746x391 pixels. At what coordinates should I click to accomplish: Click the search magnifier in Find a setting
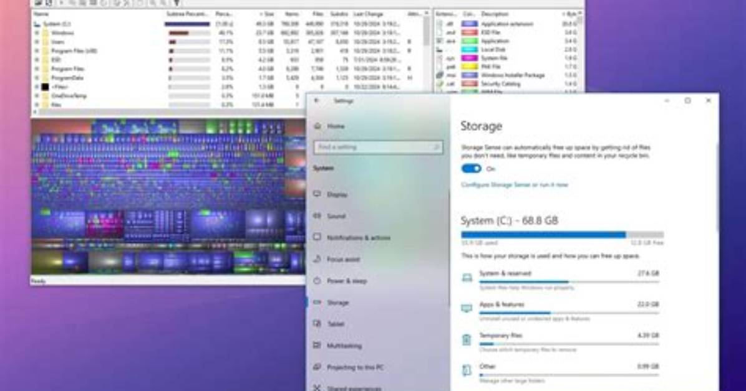click(436, 148)
